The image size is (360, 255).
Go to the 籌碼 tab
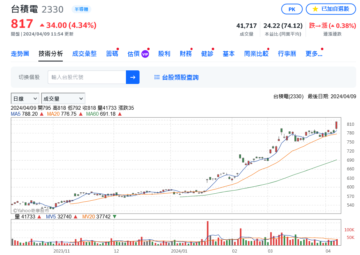(x=112, y=54)
